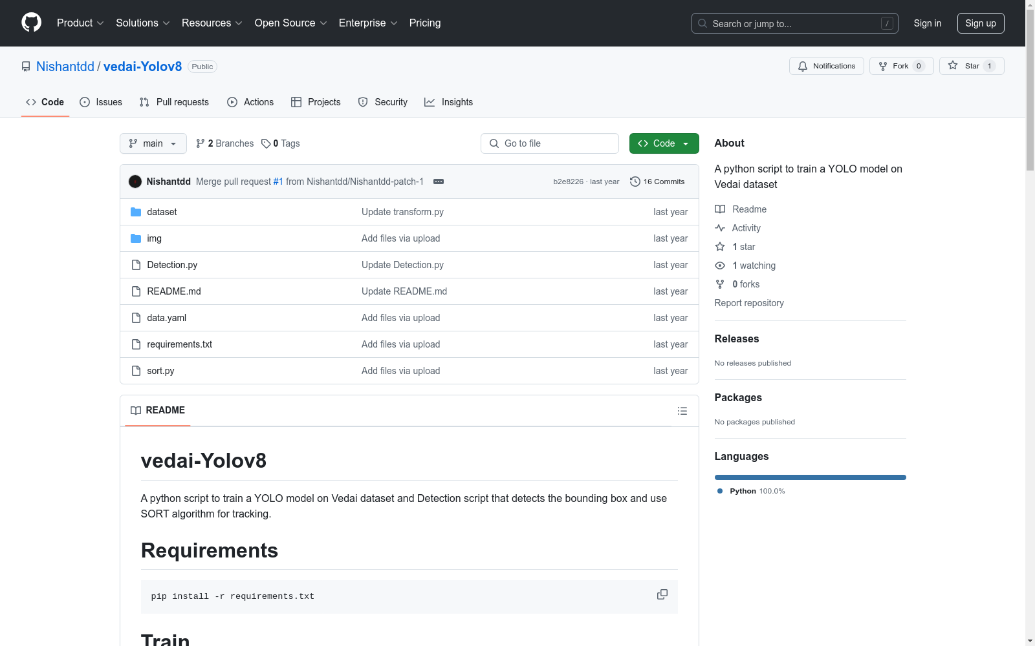Open the Actions tab
The height and width of the screenshot is (646, 1035).
click(250, 102)
